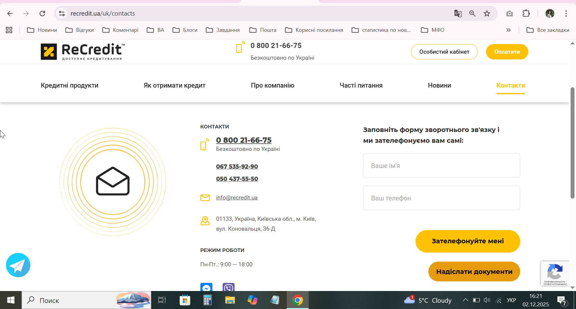Image resolution: width=576 pixels, height=309 pixels.
Task: Open Calculator from the taskbar
Action: 207,300
